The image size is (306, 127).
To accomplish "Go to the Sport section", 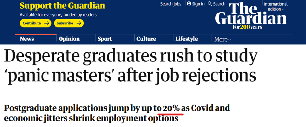I will coord(105,39).
